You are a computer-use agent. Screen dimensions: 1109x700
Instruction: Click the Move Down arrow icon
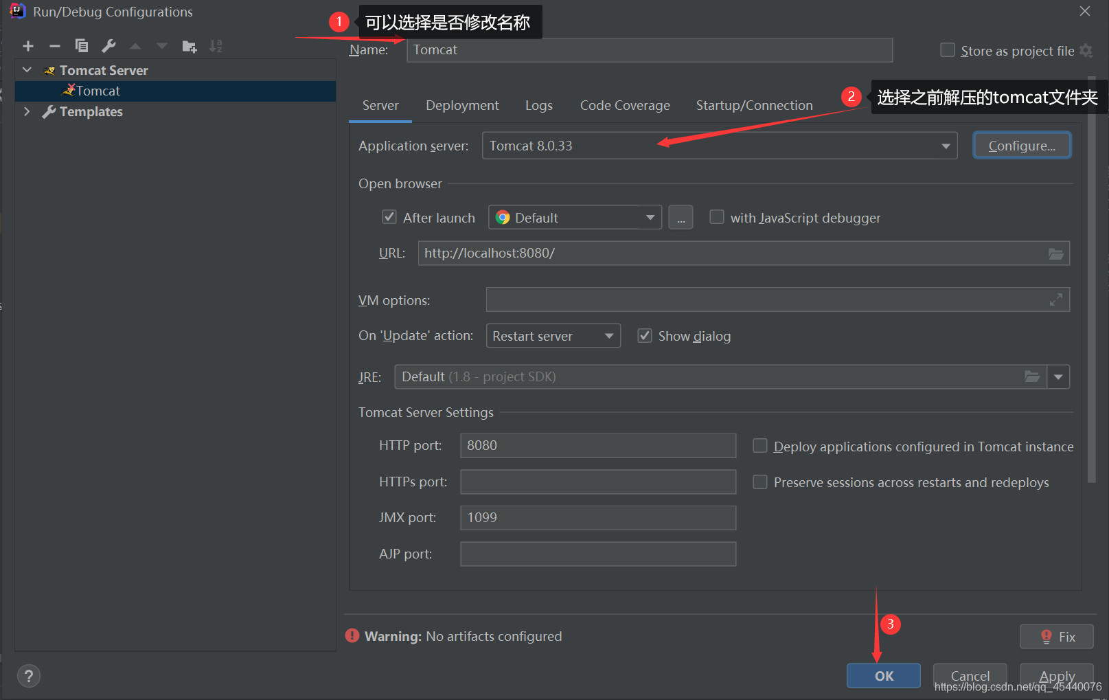(x=162, y=46)
